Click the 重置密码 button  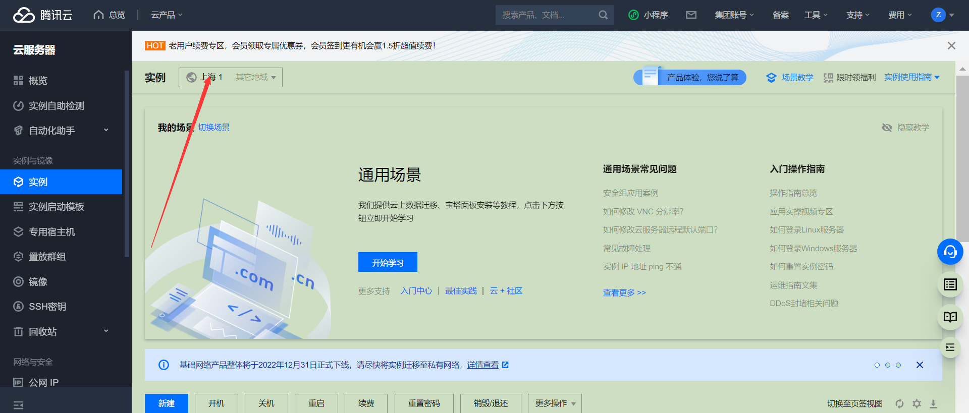pos(424,403)
